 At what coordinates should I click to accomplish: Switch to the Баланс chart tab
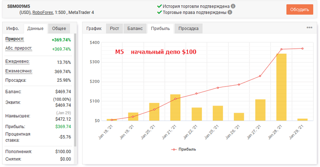coord(135,29)
